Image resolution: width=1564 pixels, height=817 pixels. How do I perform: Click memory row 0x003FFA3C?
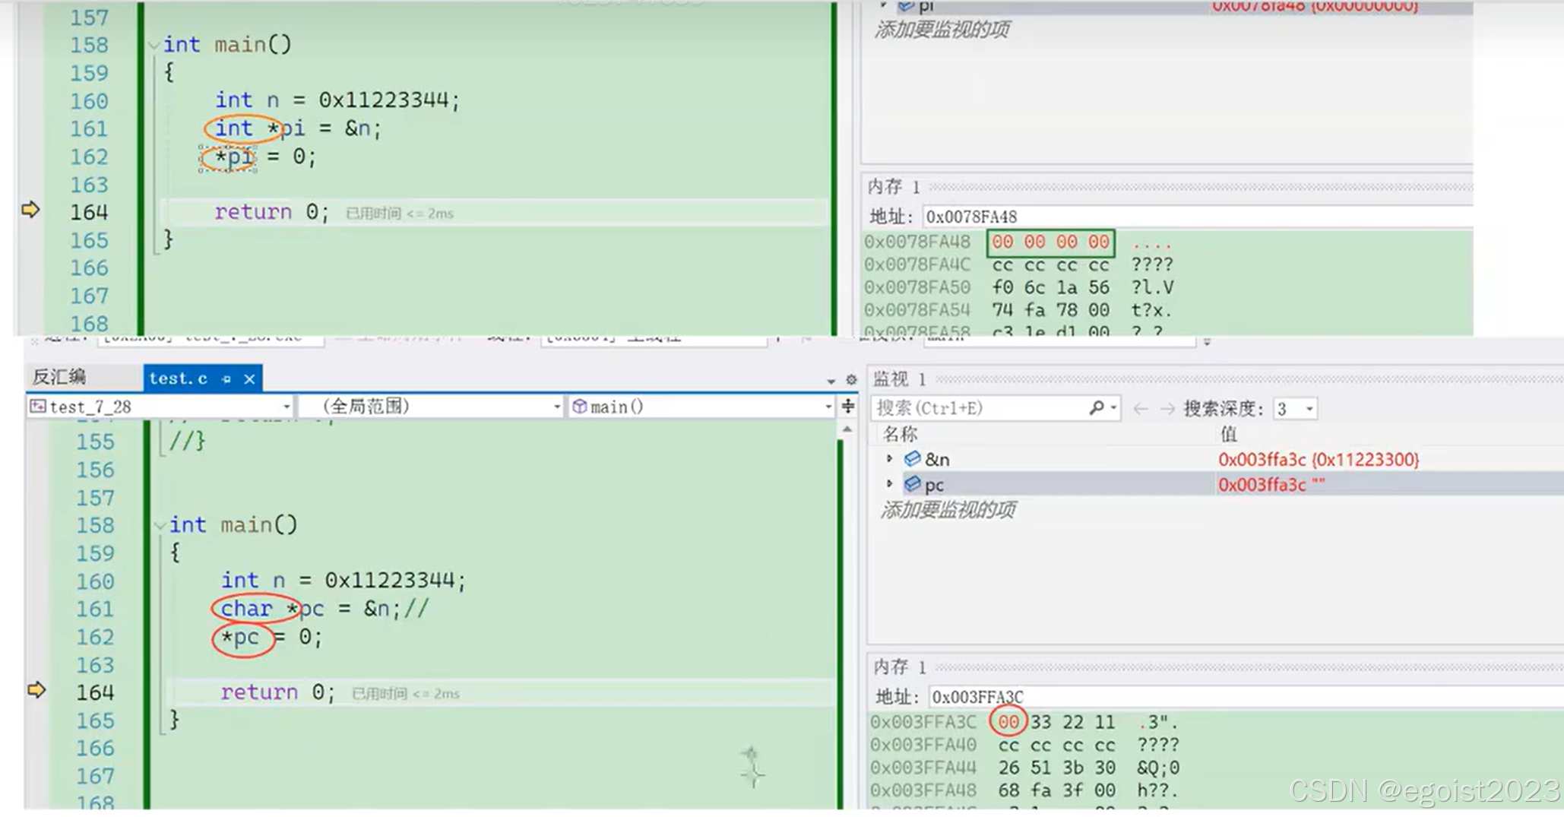(1024, 722)
